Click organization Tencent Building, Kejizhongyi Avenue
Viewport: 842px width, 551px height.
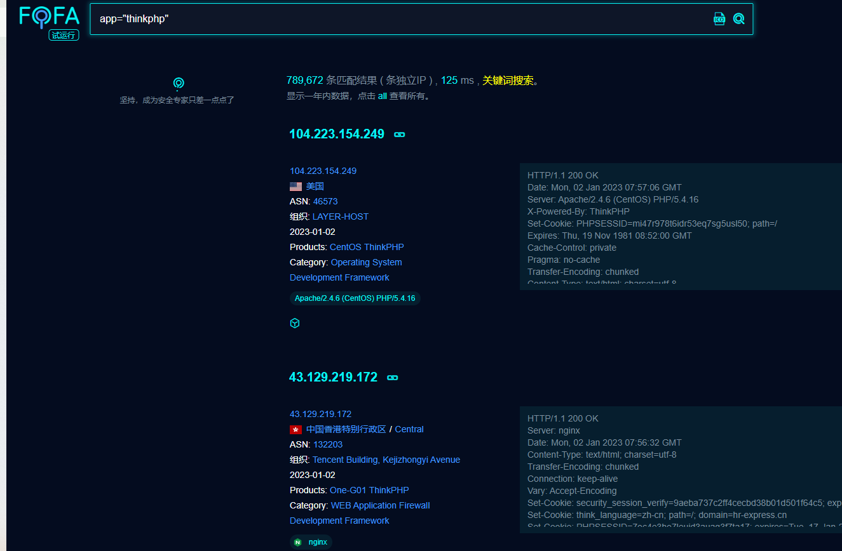[x=386, y=460]
